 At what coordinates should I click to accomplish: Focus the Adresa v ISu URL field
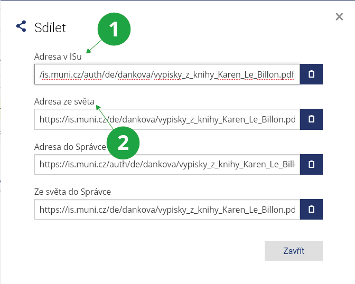167,74
